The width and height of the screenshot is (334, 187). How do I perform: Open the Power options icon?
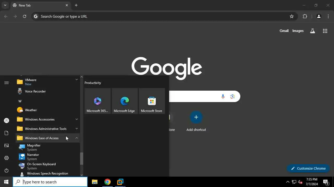7,170
